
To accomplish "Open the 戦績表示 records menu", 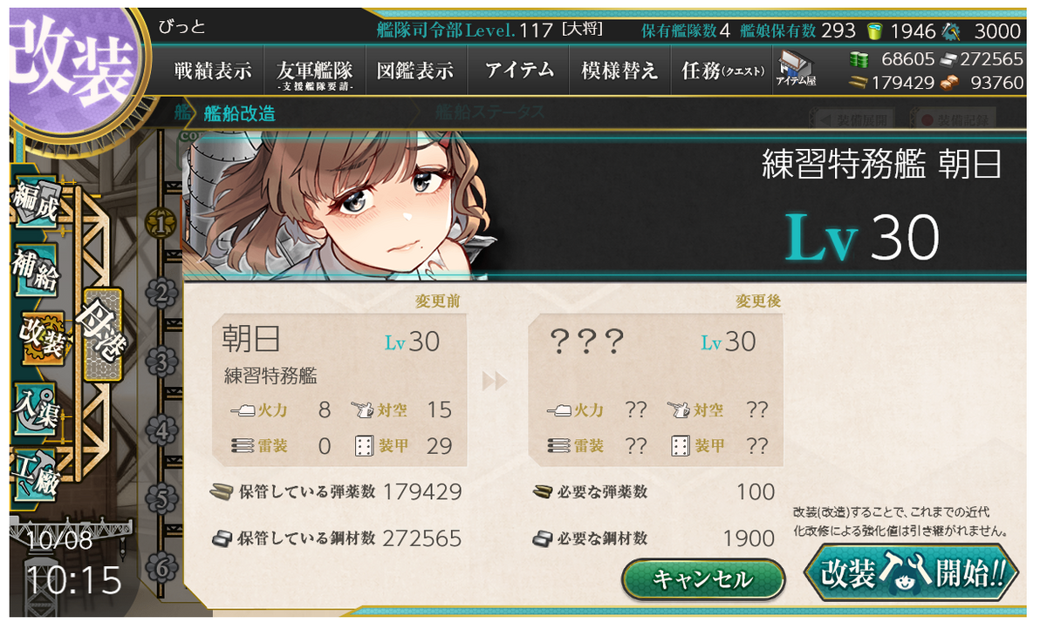I will [212, 71].
